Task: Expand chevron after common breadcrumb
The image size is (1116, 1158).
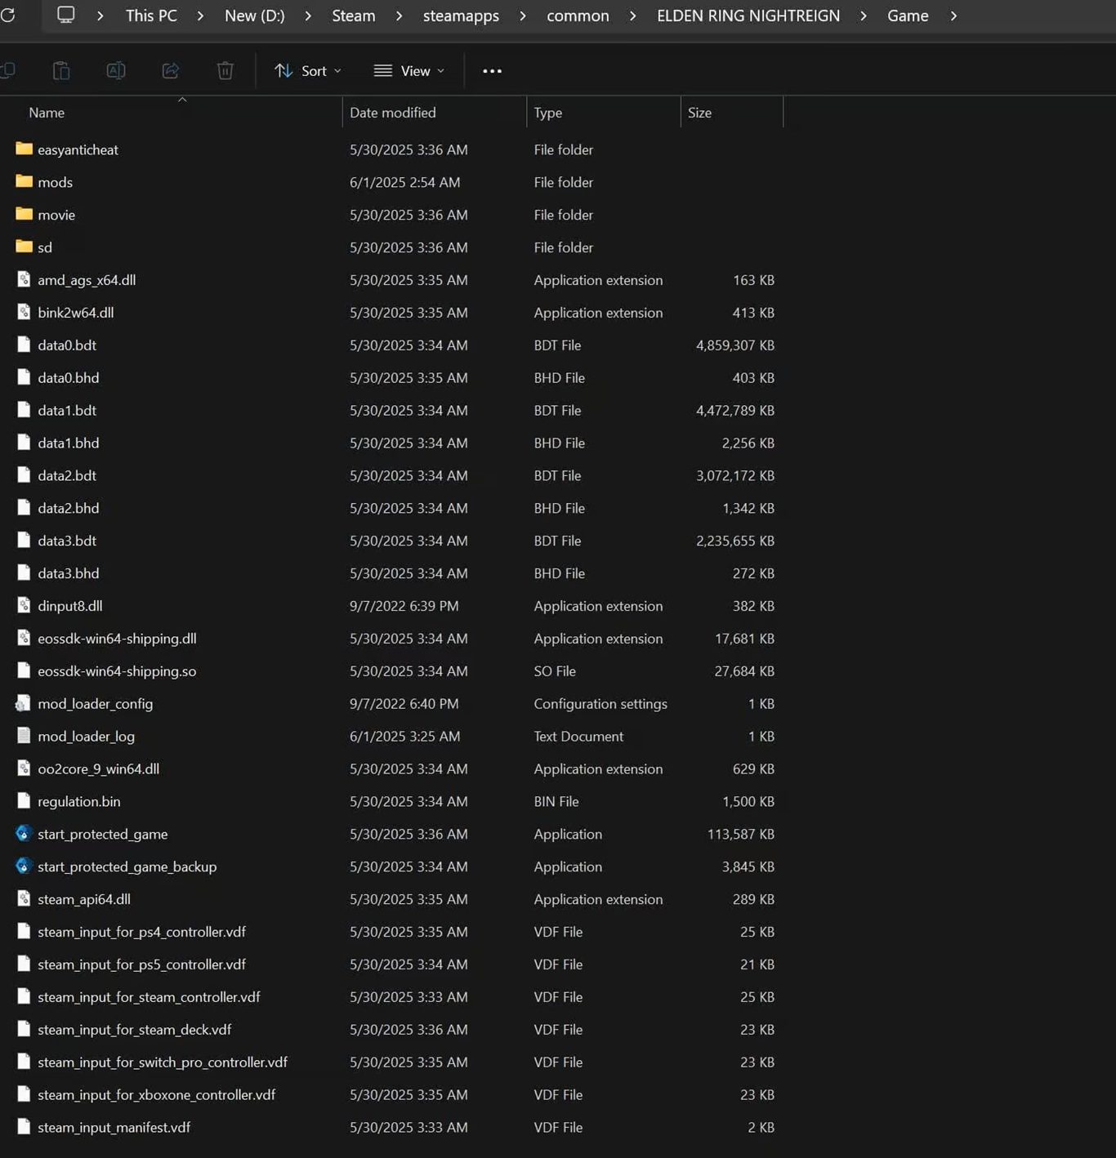Action: pos(632,16)
